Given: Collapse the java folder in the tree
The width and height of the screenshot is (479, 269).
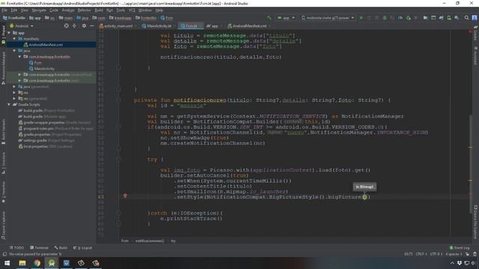Looking at the screenshot, I should [14, 51].
